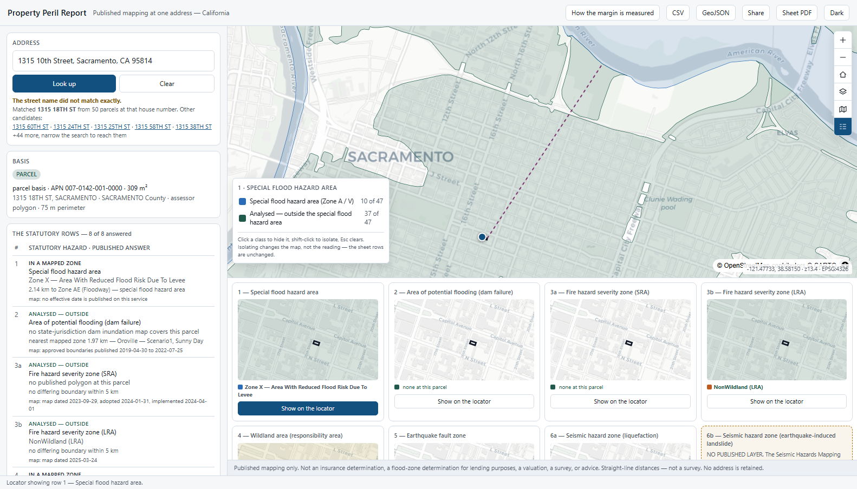Export the report as GeoJSON

(716, 13)
